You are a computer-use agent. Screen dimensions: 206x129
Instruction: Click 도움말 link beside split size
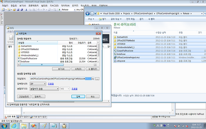coord(74,89)
